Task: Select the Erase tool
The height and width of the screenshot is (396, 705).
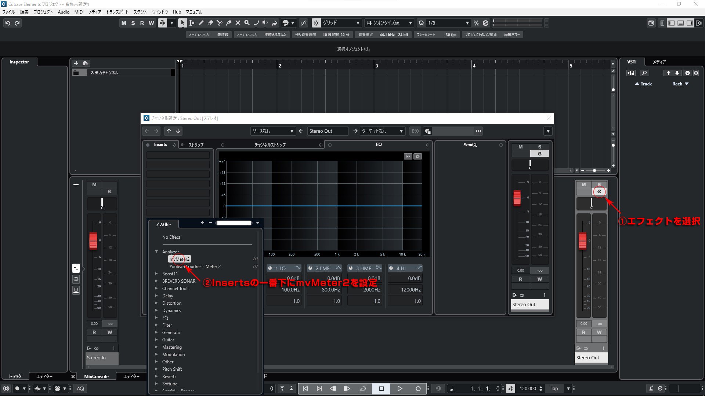Action: coord(210,23)
